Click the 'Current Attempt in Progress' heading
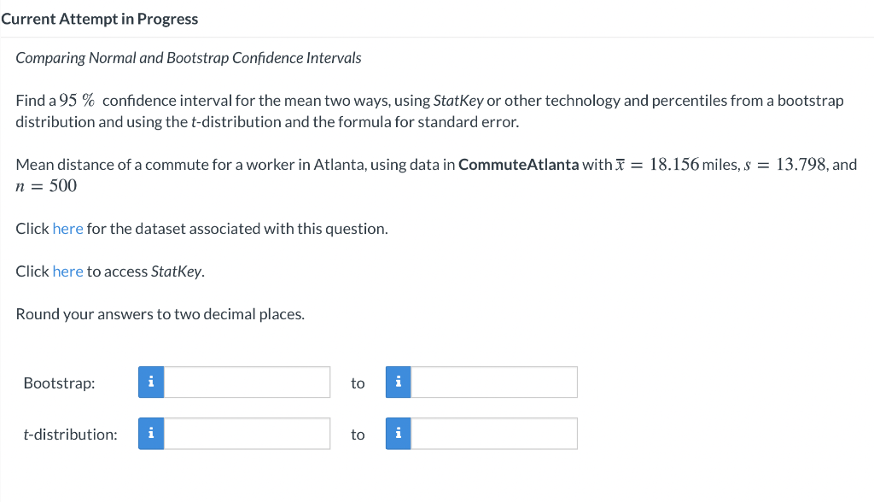The height and width of the screenshot is (502, 874). (x=100, y=19)
